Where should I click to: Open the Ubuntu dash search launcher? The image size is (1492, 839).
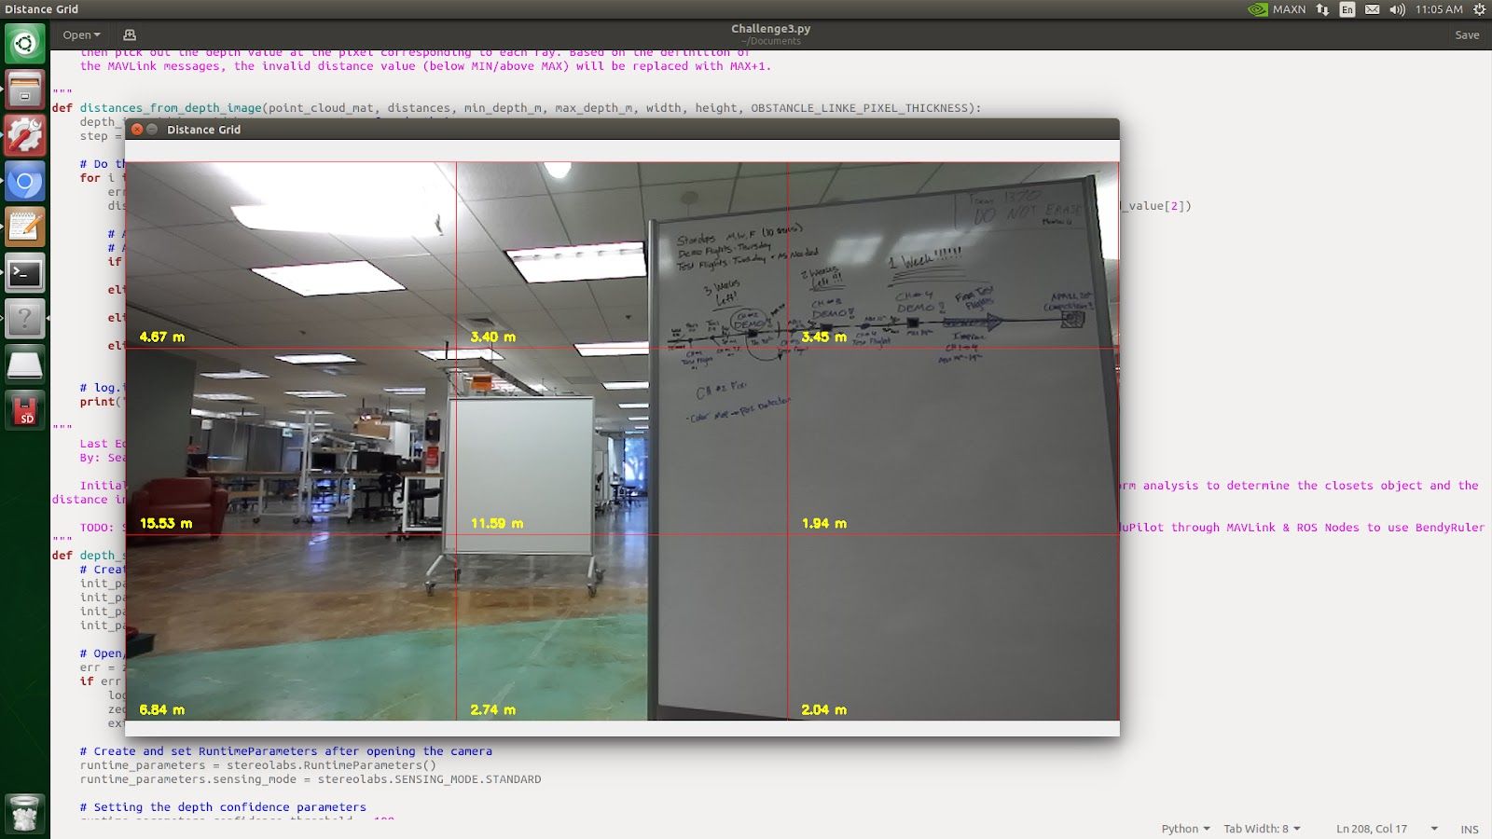pos(25,43)
